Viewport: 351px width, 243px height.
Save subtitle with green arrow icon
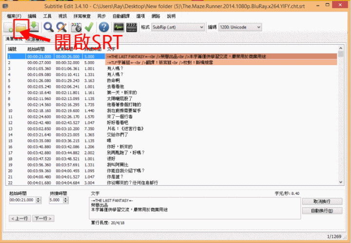(x=34, y=27)
